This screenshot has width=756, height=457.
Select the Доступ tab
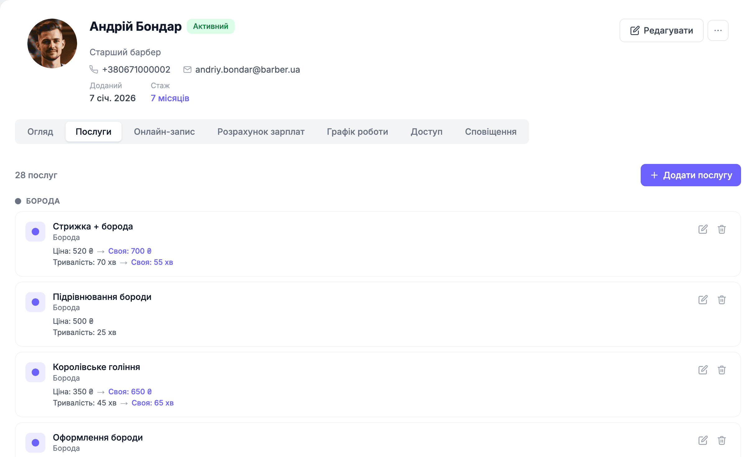tap(426, 132)
